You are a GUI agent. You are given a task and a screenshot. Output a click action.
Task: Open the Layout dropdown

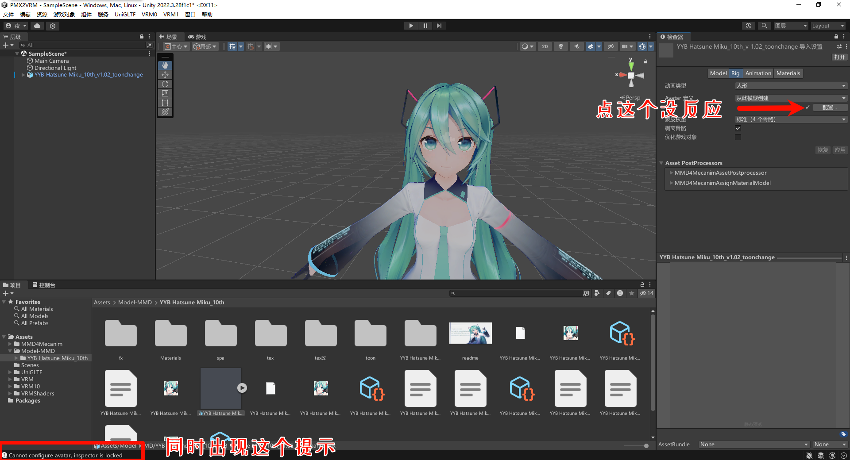(x=828, y=26)
